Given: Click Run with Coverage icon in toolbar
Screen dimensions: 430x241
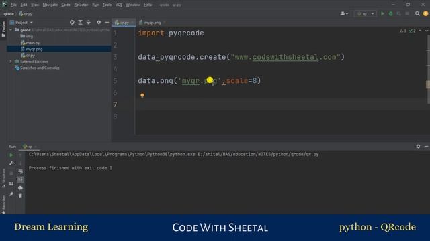Looking at the screenshot, I should click(398, 13).
